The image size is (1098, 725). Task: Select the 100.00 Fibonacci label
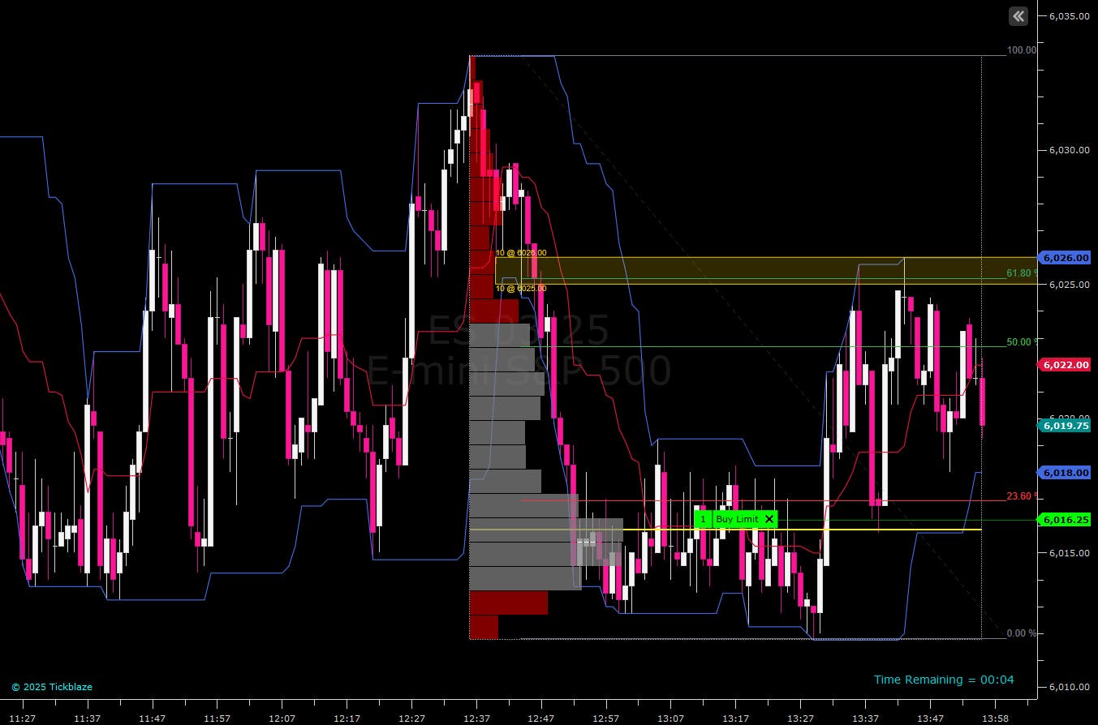[1021, 50]
